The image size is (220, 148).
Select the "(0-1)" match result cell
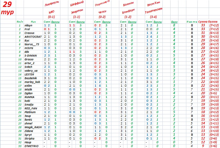point(51,16)
